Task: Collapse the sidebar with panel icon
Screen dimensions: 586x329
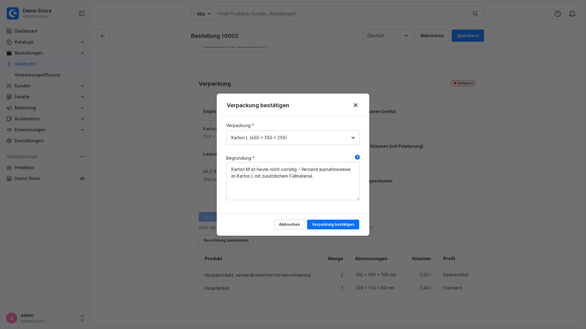Action: click(x=82, y=13)
